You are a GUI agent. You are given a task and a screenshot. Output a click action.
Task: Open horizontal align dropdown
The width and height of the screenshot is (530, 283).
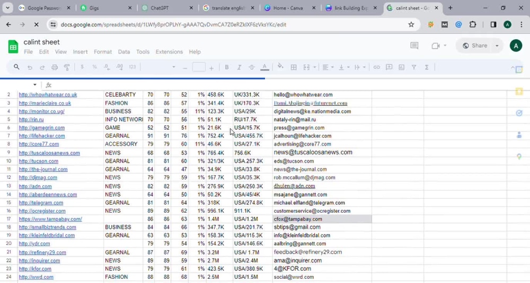(x=328, y=68)
